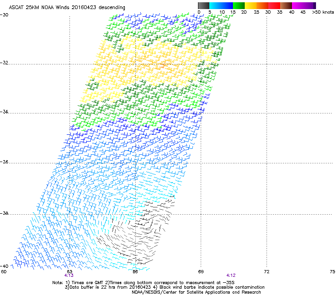Click the '66' longitude axis label
Viewport: 336px width, 295px height.
[135, 272]
